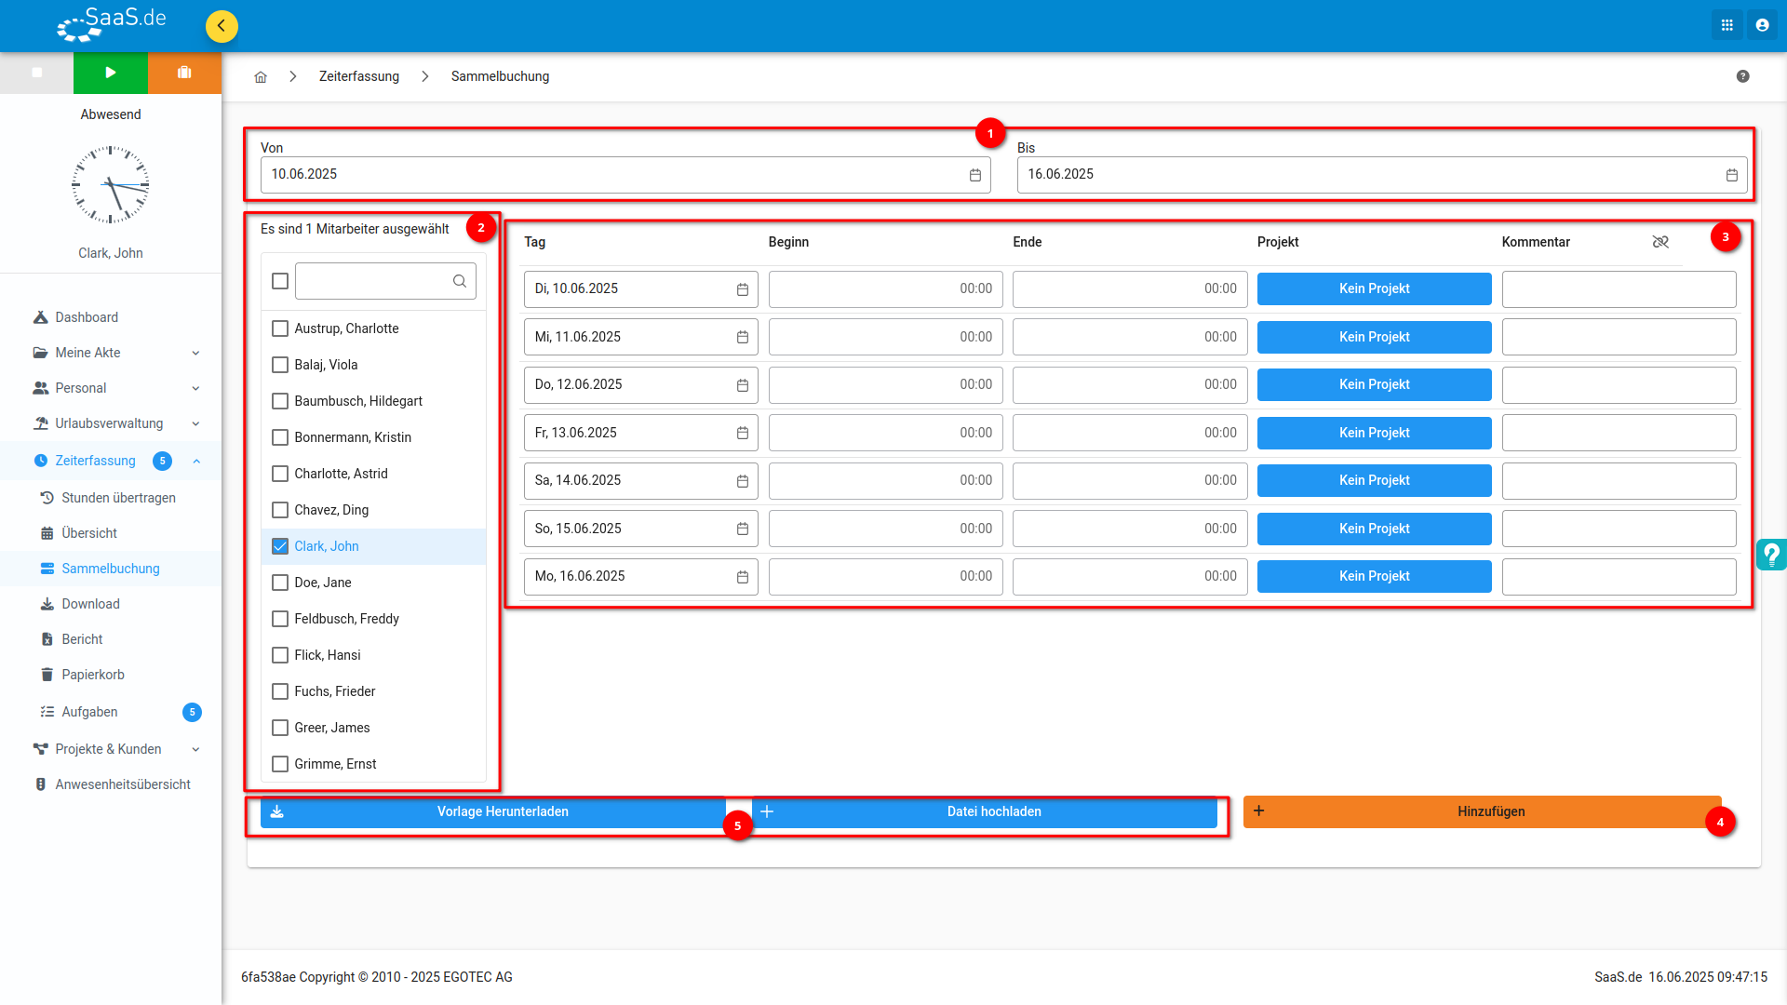Viewport: 1787px width, 1005px height.
Task: Go to home breadcrumb icon
Action: click(261, 77)
